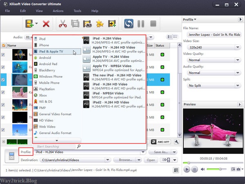Open the Video Size 320x240 dropdown
Screen dimensions: 245x184
click(238, 47)
